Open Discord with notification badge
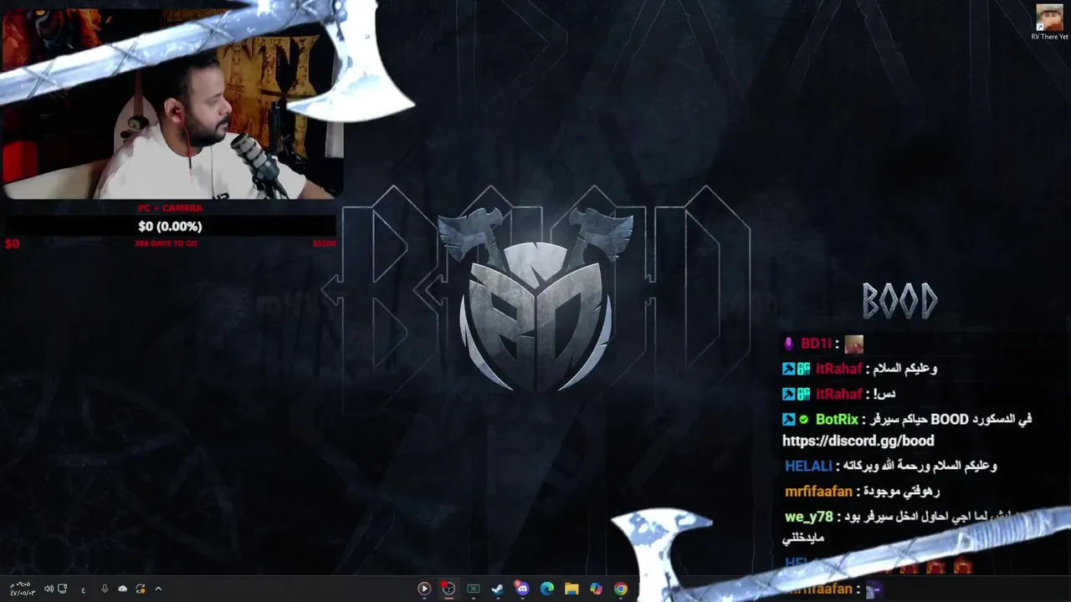Viewport: 1071px width, 602px height. click(522, 589)
